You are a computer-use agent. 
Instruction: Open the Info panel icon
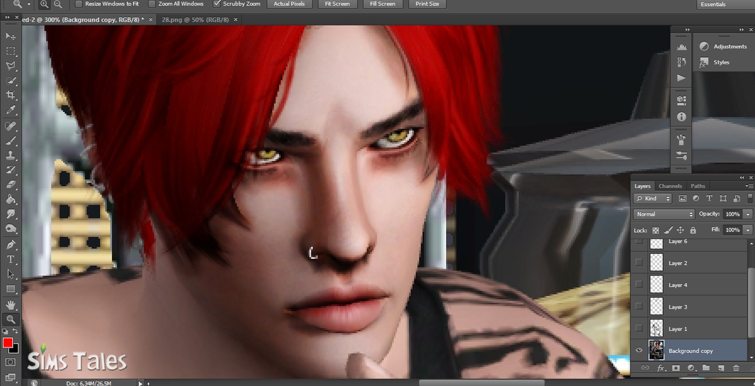click(x=682, y=117)
